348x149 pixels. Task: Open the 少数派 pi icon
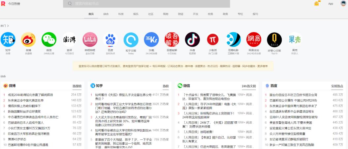[x=213, y=39]
